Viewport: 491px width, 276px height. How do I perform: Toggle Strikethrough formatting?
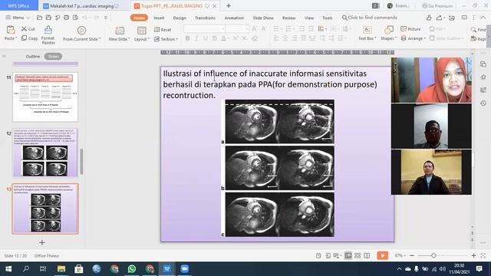(214, 38)
